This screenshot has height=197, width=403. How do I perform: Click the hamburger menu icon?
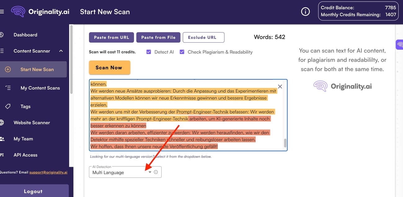coord(2,12)
